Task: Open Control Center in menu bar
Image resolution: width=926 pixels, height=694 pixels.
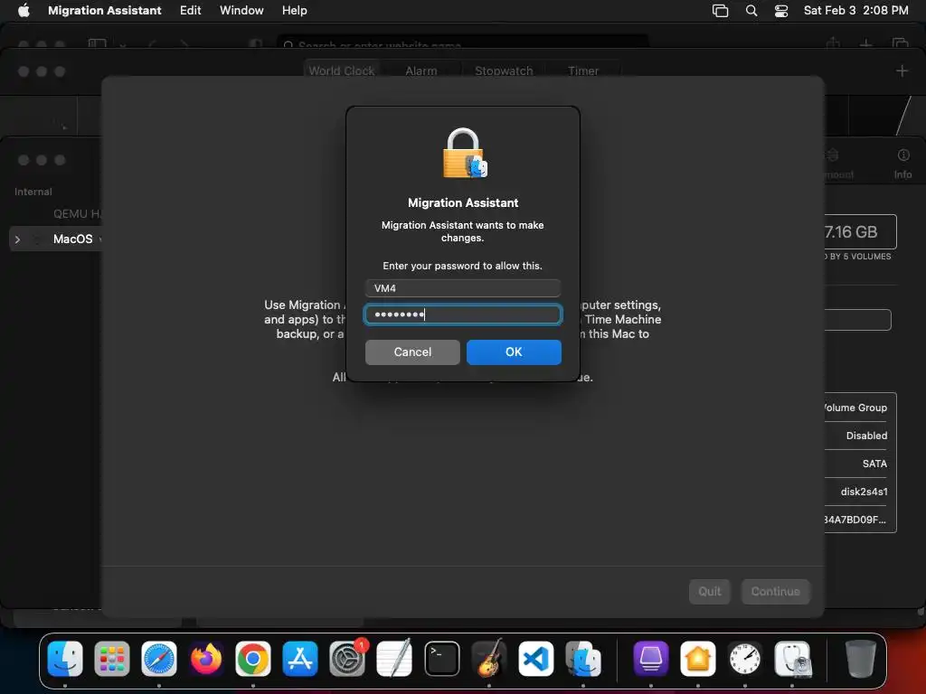Action: [x=780, y=11]
